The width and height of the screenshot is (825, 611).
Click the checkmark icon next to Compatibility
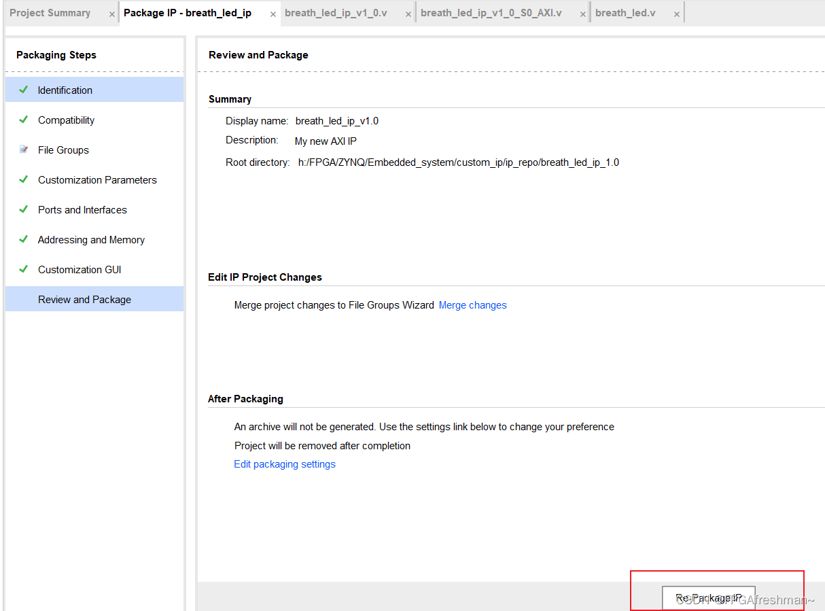(x=22, y=120)
